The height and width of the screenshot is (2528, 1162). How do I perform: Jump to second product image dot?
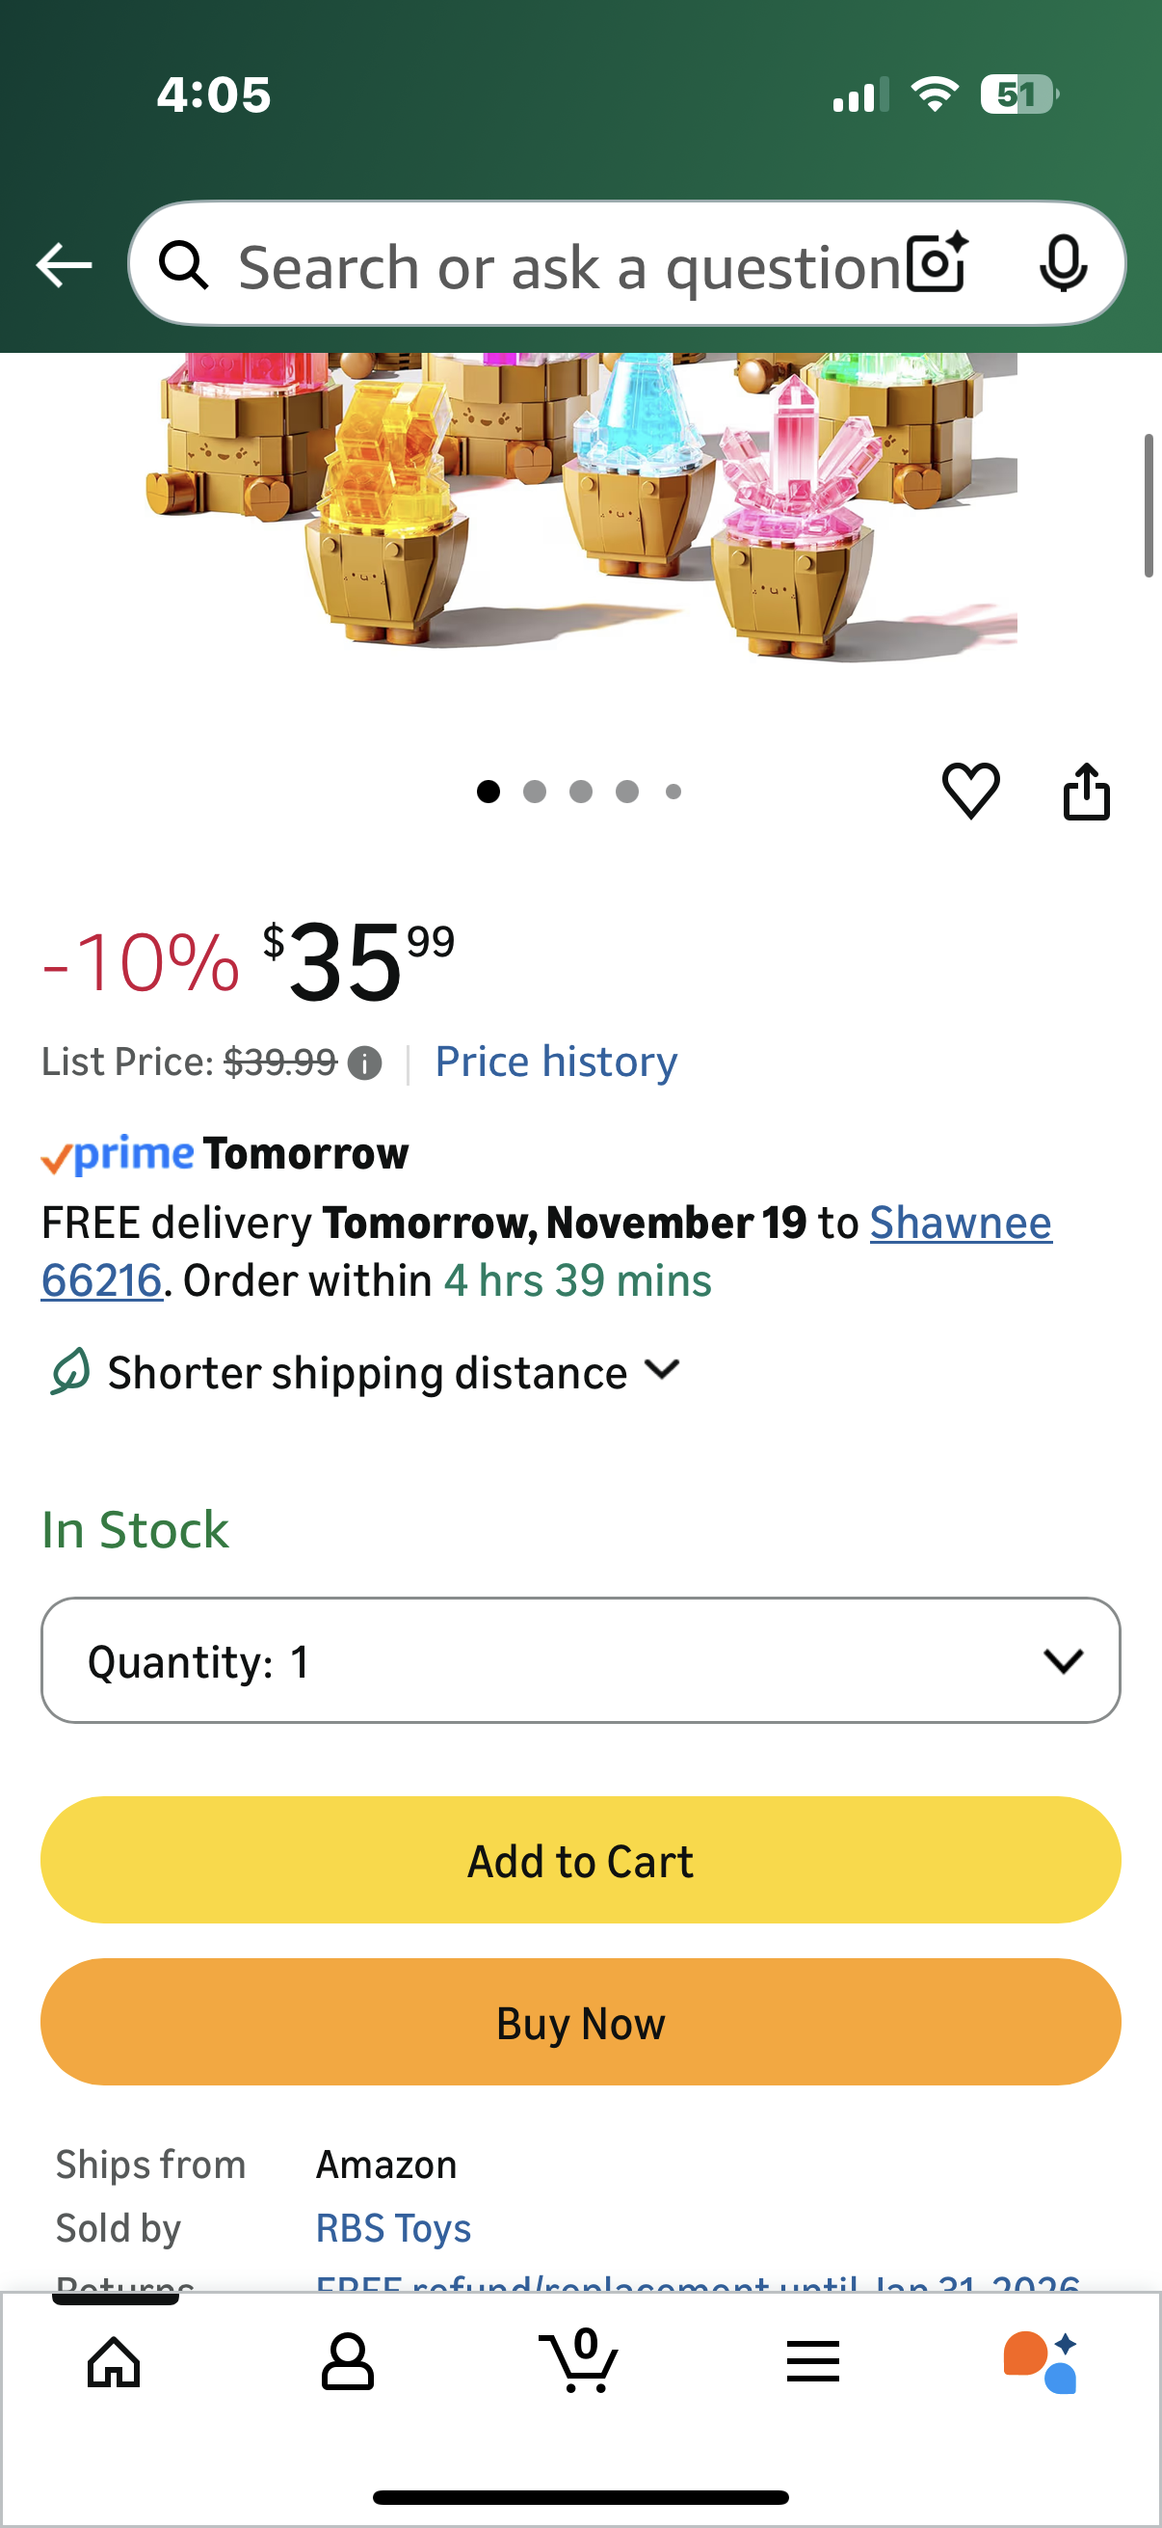tap(535, 792)
